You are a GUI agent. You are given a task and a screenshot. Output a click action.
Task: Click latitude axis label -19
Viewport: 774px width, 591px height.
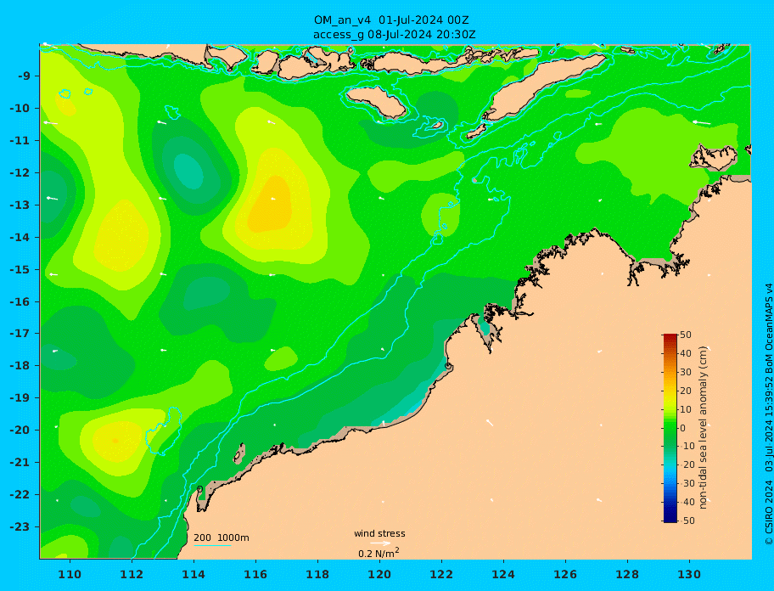click(x=20, y=398)
